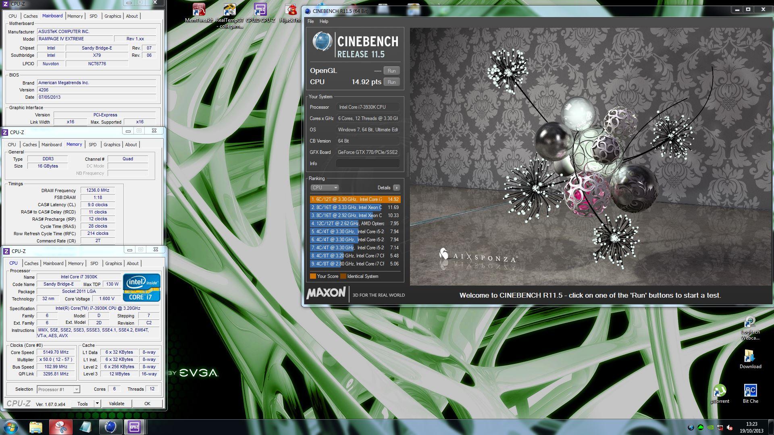Image resolution: width=774 pixels, height=435 pixels.
Task: Open the CPU ranking type dropdown in Cinebench
Action: (325, 188)
